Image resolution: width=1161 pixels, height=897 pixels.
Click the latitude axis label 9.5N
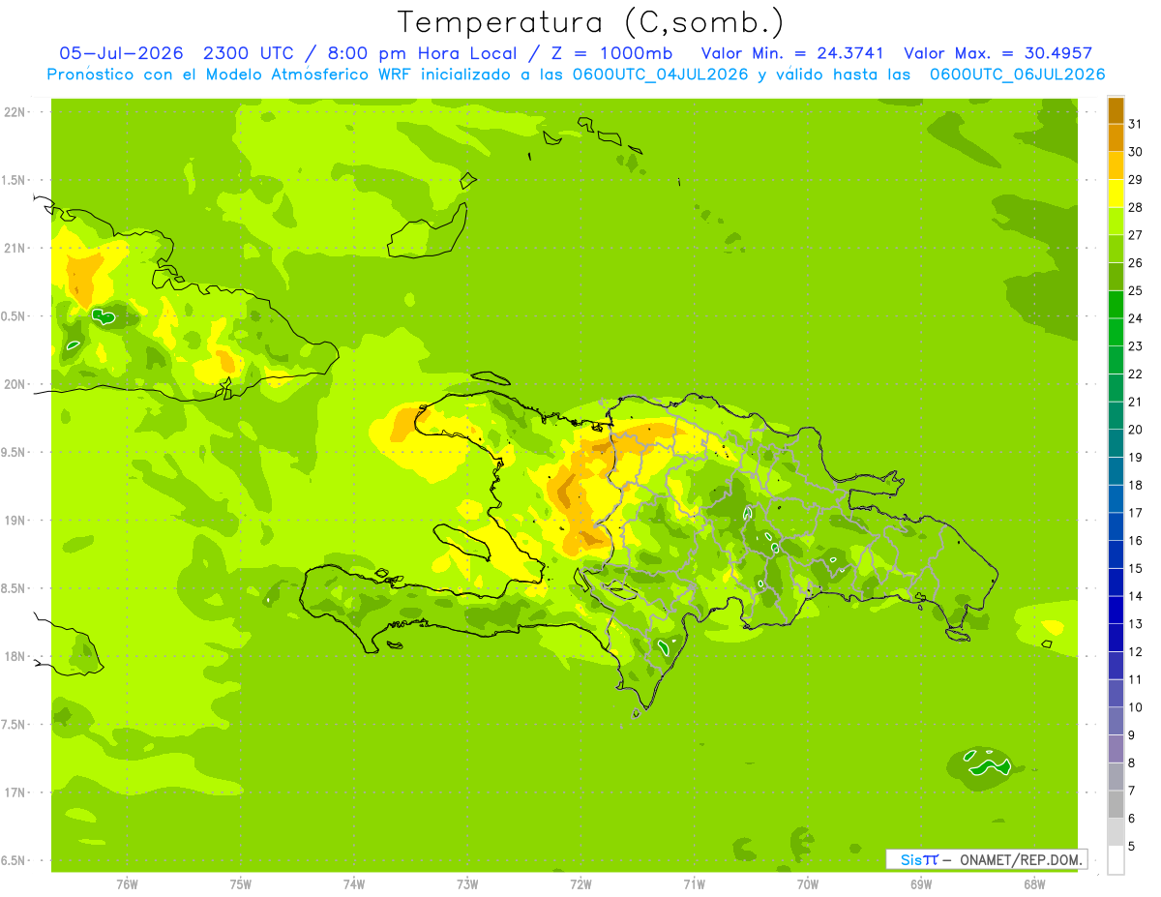point(15,452)
